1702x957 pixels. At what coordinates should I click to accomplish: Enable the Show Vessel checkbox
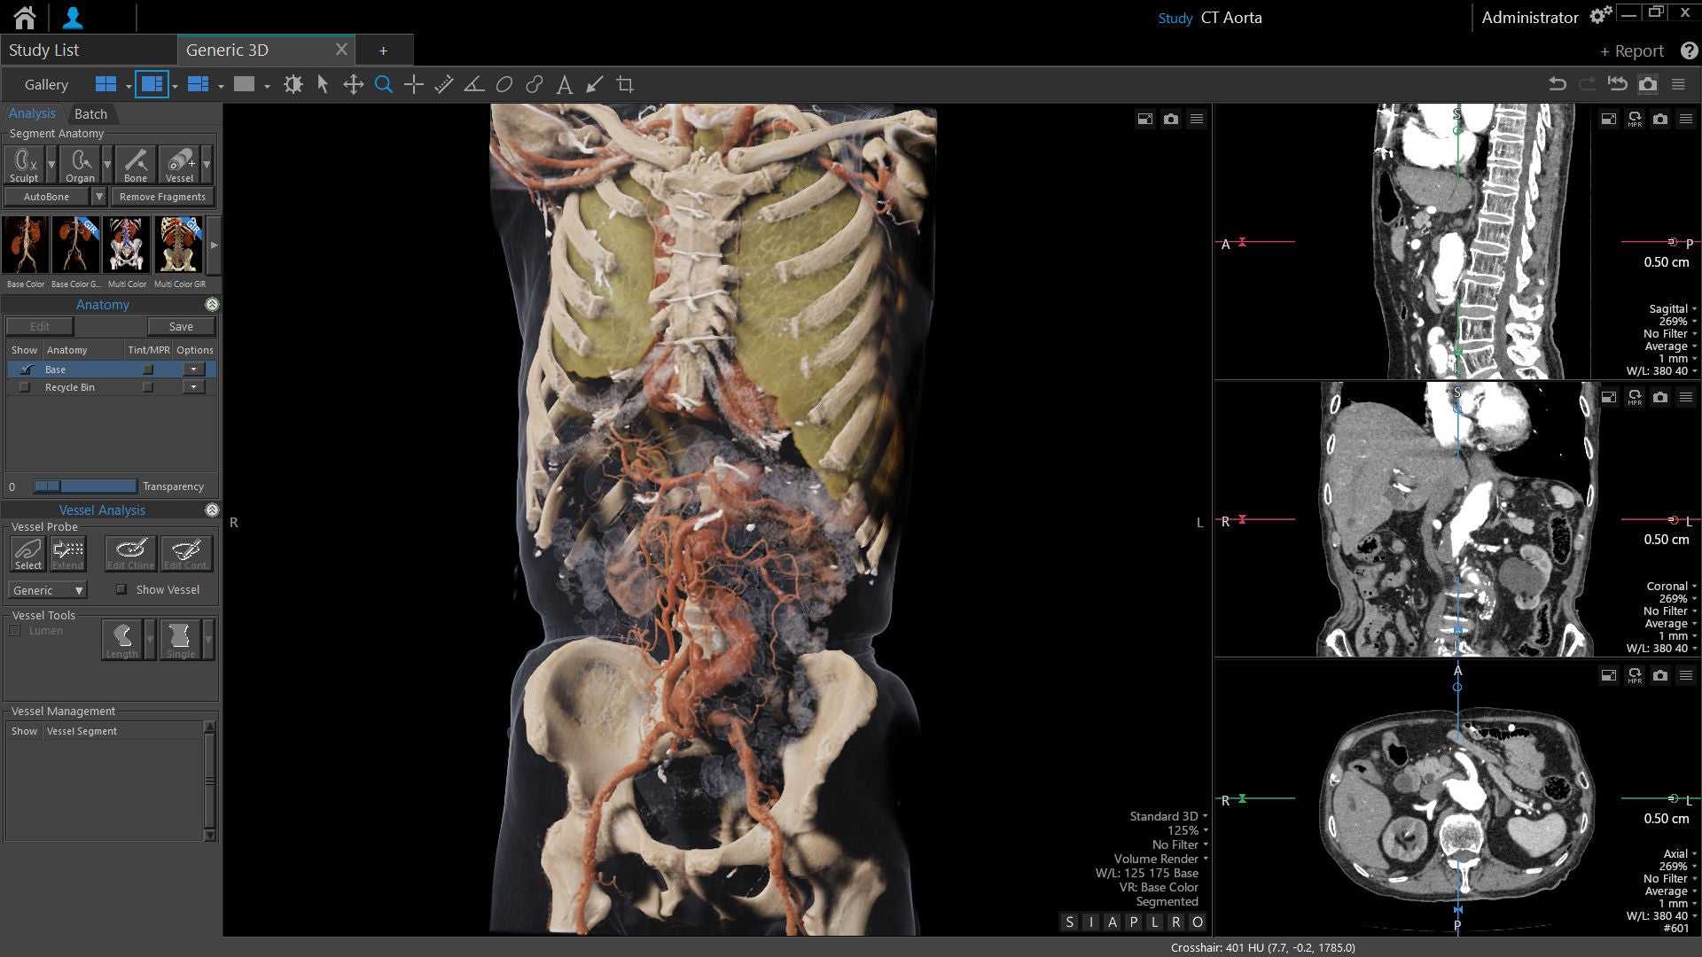point(121,589)
